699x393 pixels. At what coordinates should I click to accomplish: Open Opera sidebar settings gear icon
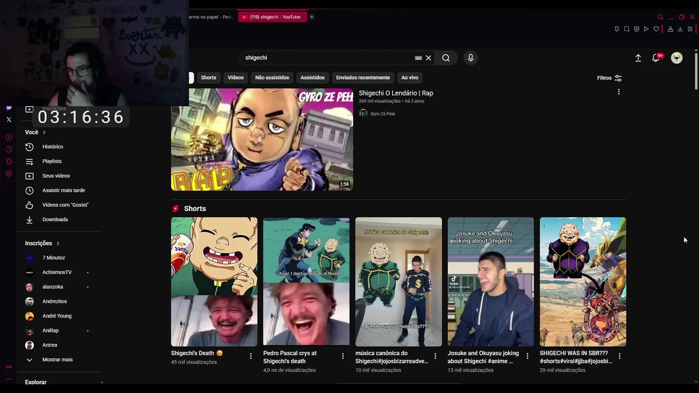pyautogui.click(x=9, y=174)
